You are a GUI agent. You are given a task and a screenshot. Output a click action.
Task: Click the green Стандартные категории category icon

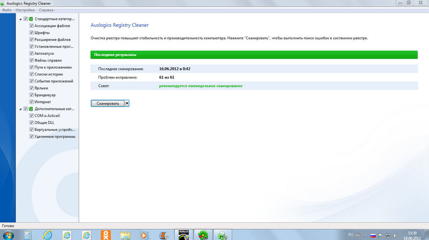point(31,19)
